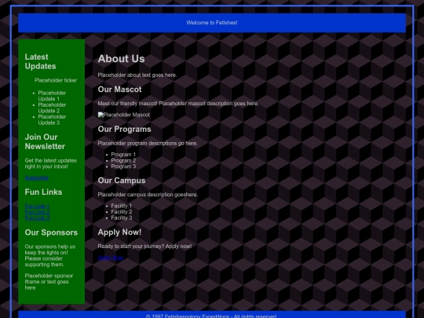Click the 'Our Sponsors' heading
The width and height of the screenshot is (424, 318).
click(x=51, y=232)
